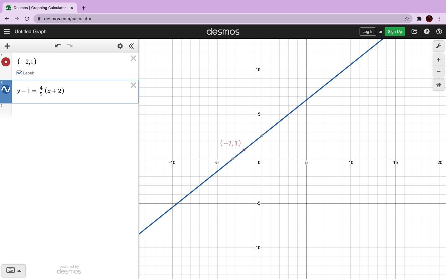Viewport: 446px width, 279px height.
Task: Click the powered by desmos logo
Action: 69,270
